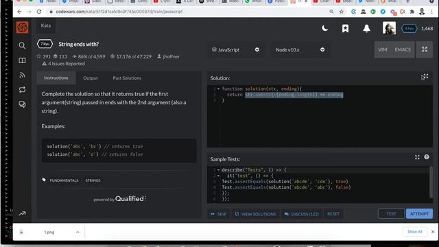Run the TEST button
Viewport: 439px width, 247px height.
[391, 213]
